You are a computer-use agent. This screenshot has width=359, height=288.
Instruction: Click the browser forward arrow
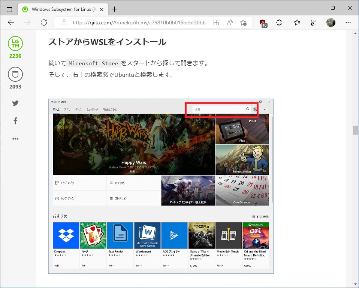click(x=27, y=22)
